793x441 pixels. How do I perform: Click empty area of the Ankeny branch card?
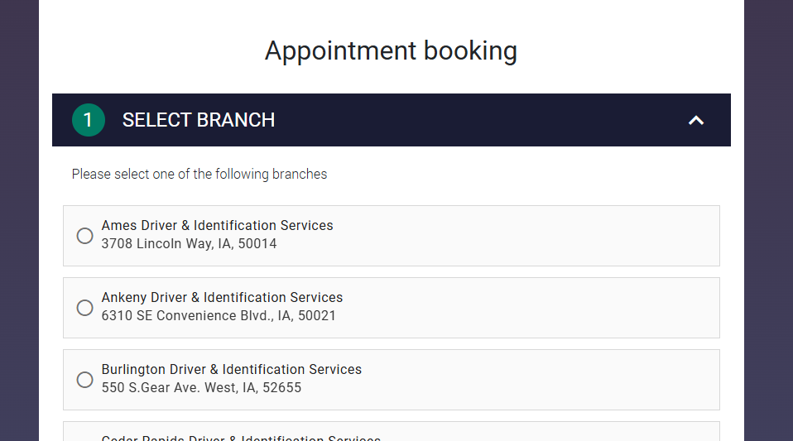coord(531,308)
